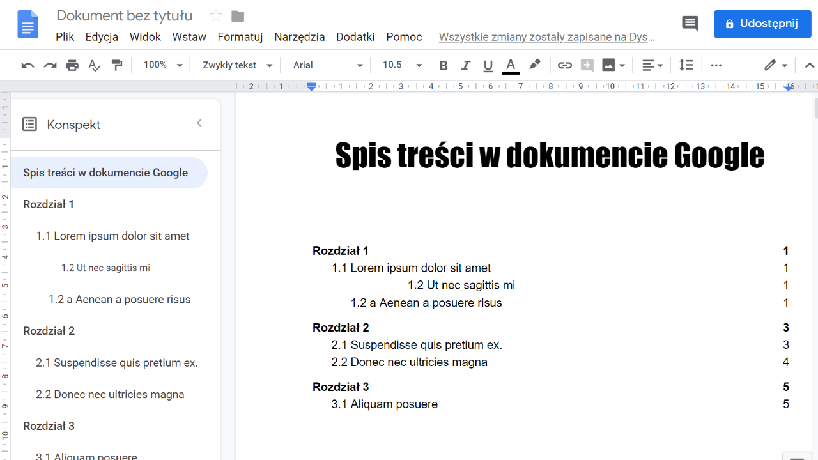The height and width of the screenshot is (460, 818).
Task: Follow 1.1 Lorem ipsum dolor contents link
Action: (412, 268)
